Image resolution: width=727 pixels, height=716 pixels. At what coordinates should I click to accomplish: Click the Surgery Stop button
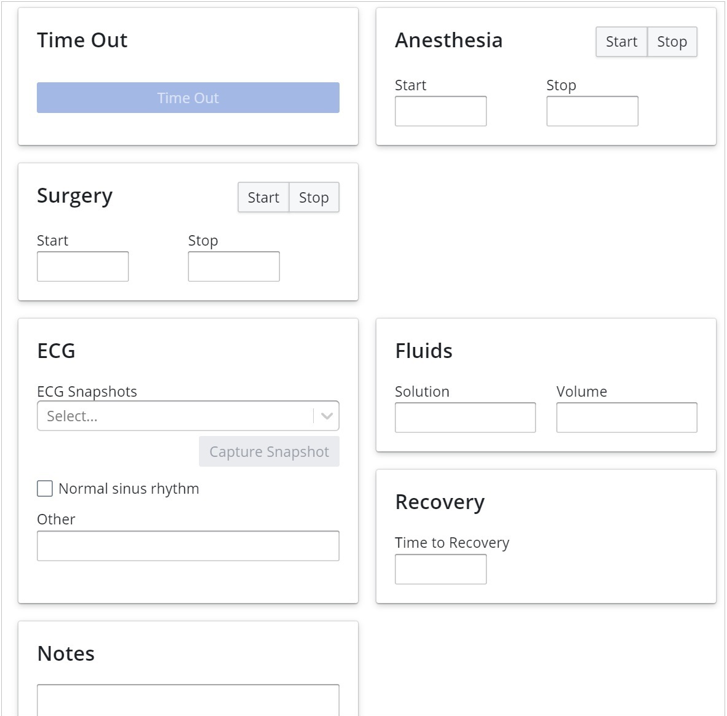tap(314, 197)
